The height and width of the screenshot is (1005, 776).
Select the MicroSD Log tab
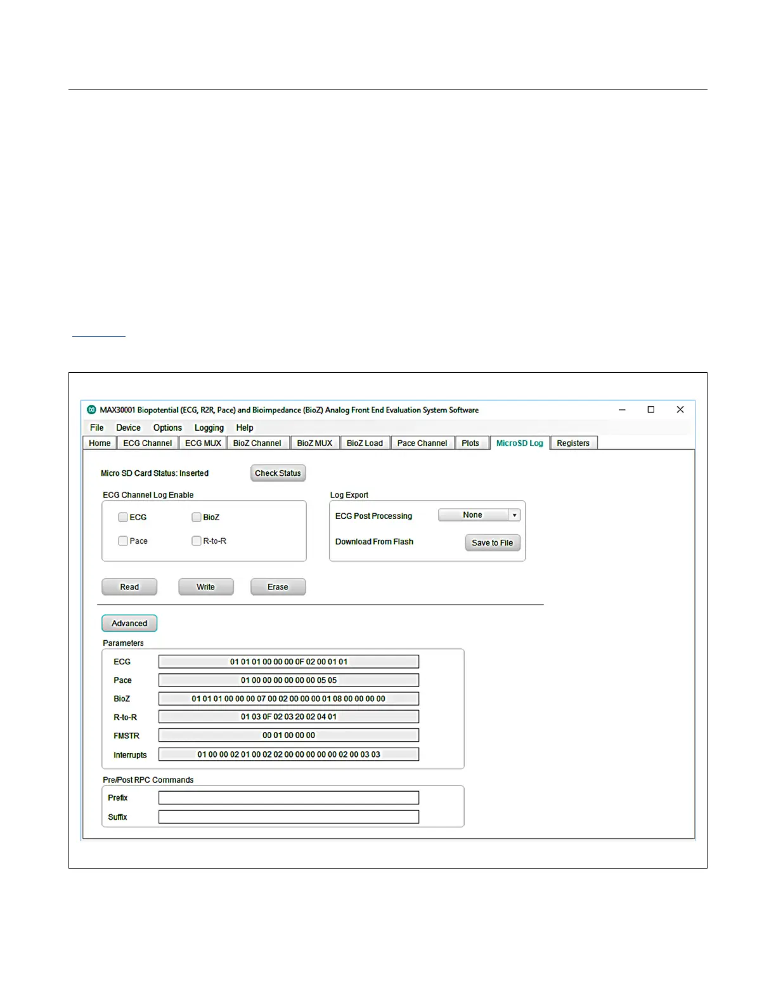point(519,443)
